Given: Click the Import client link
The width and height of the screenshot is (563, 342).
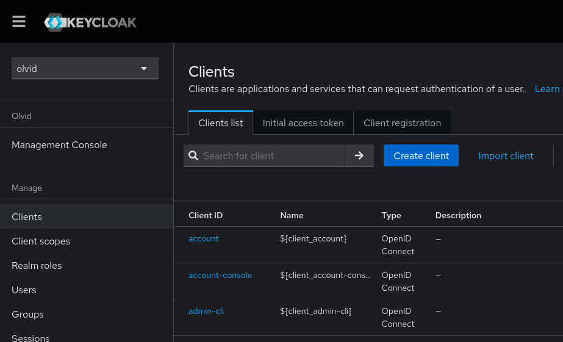Looking at the screenshot, I should click(x=506, y=155).
